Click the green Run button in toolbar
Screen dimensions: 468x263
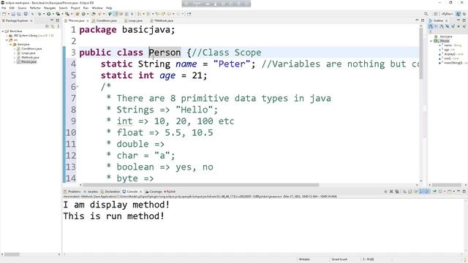tap(49, 14)
